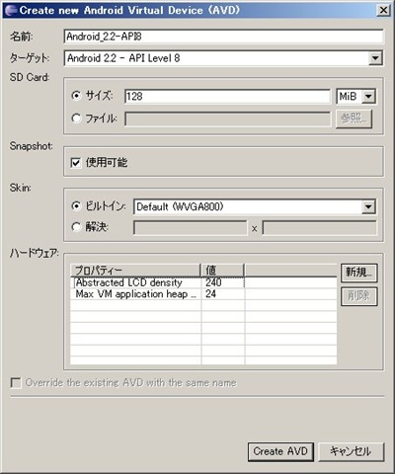395x474 pixels.
Task: Uncheck the Snapshot 使用可能 checkbox
Action: (x=75, y=163)
